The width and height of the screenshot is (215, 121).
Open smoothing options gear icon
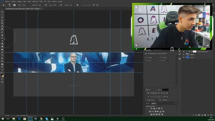pos(77,5)
